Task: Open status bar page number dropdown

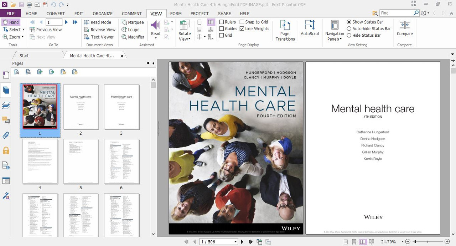Action: [235, 242]
